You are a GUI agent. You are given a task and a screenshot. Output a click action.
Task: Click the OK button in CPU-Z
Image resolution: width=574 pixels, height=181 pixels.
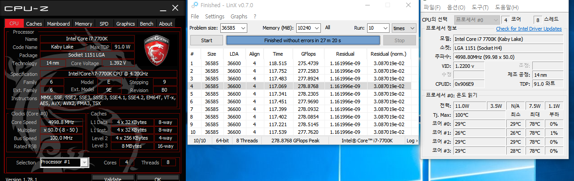158,178
